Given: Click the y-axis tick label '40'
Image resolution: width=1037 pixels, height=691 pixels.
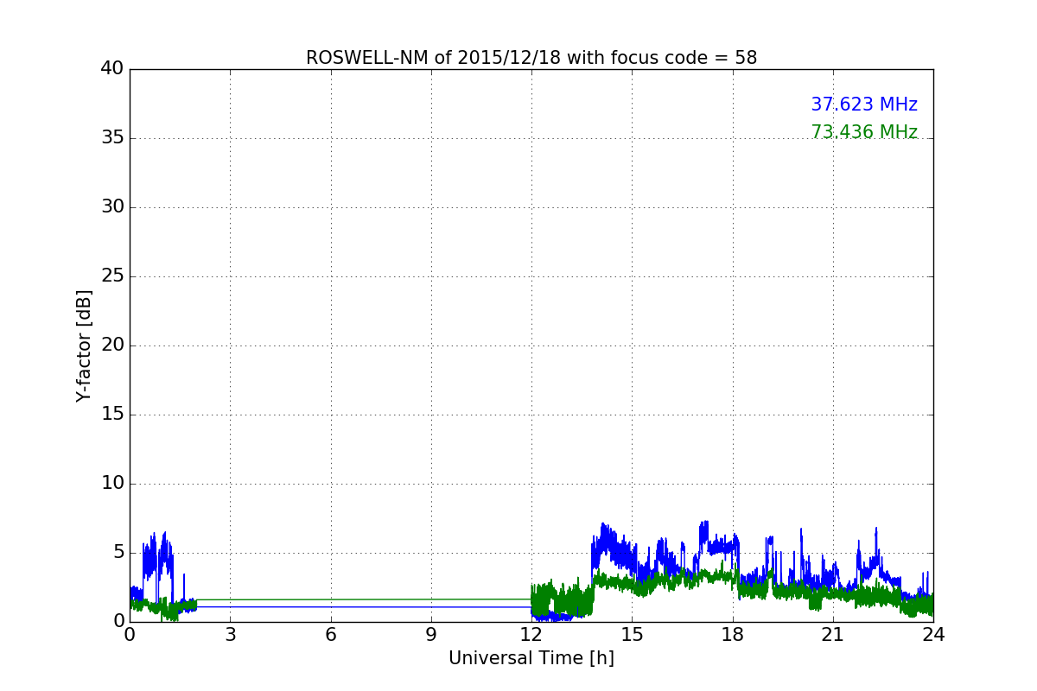Looking at the screenshot, I should pyautogui.click(x=112, y=69).
